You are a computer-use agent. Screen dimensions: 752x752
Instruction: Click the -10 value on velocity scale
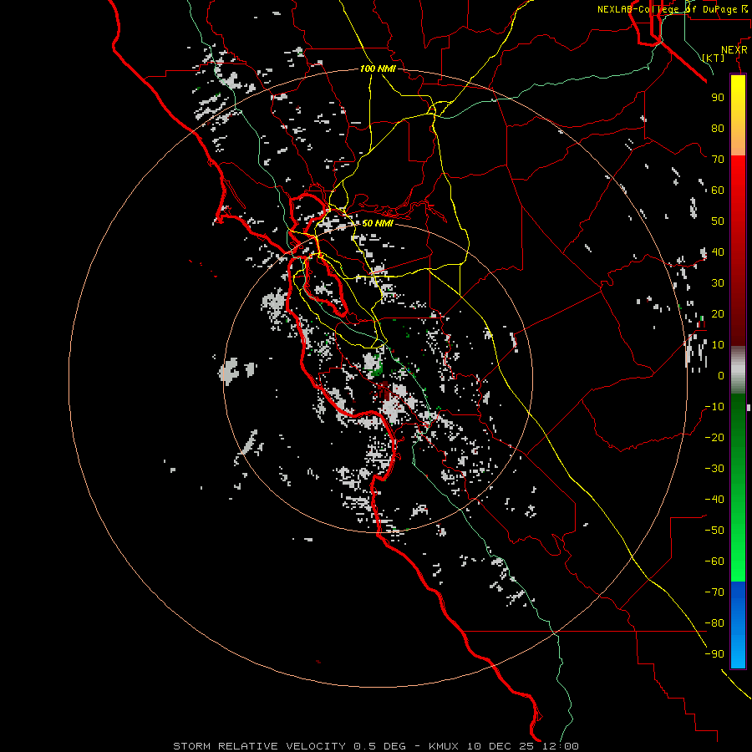[x=714, y=407]
